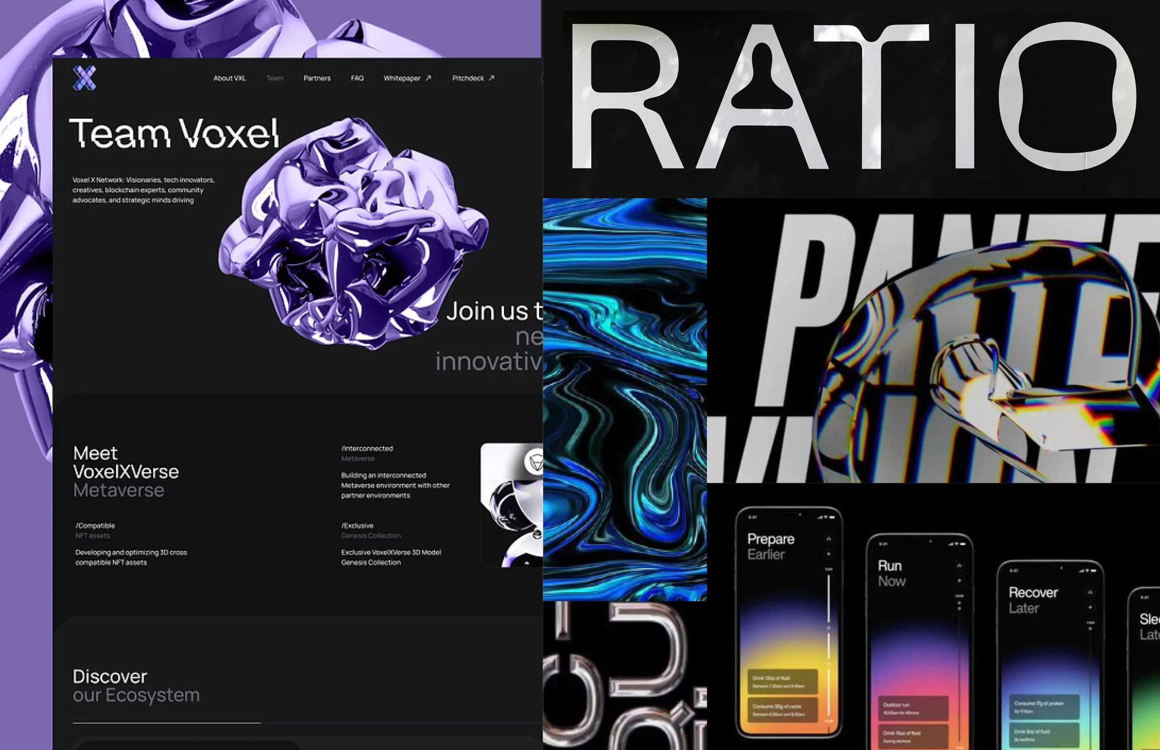The height and width of the screenshot is (750, 1160).
Task: Click the Voxel X logo icon
Action: [x=84, y=78]
